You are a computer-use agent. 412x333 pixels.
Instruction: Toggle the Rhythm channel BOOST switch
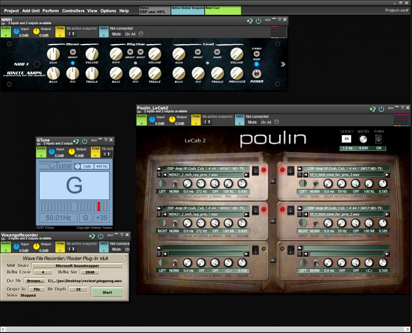pos(140,52)
